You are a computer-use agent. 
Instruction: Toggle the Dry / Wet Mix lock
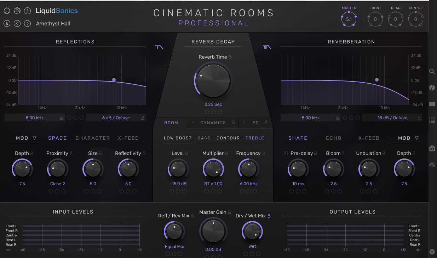[x=269, y=216]
